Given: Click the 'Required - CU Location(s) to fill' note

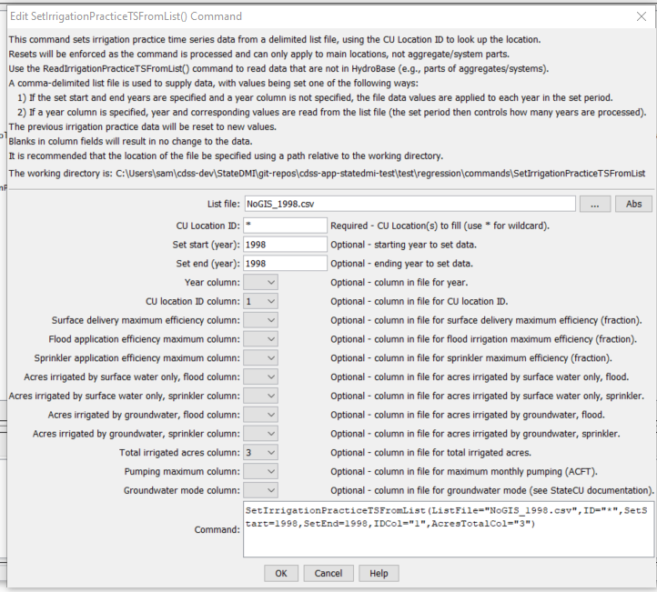Looking at the screenshot, I should (440, 226).
